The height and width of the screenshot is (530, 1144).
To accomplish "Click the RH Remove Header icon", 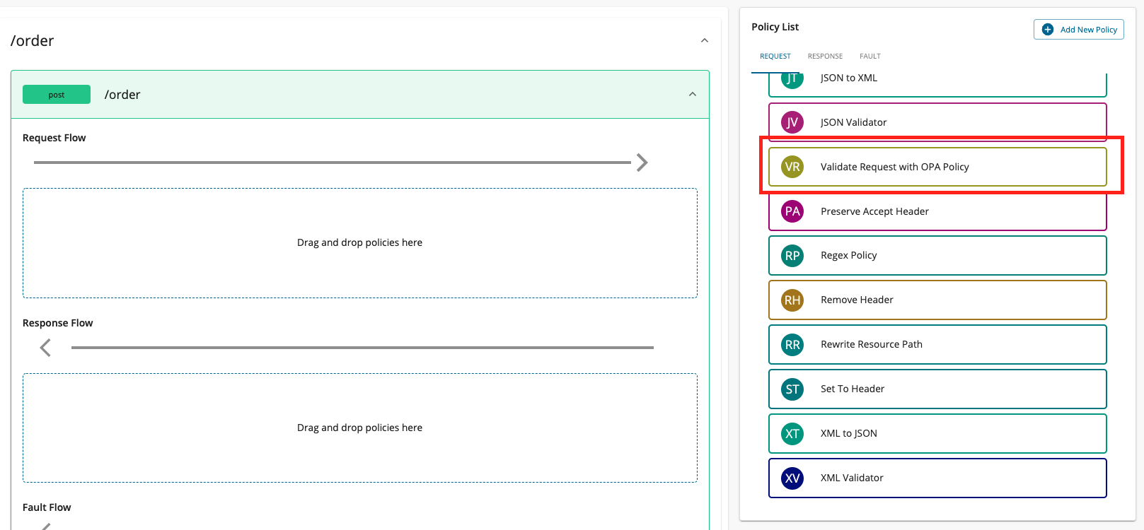I will pos(792,300).
